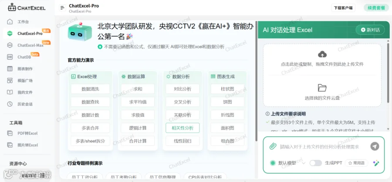Toggle the sidebar collapse icon beside ChatExcel-Pro
This screenshot has height=182, width=392.
pyautogui.click(x=62, y=8)
